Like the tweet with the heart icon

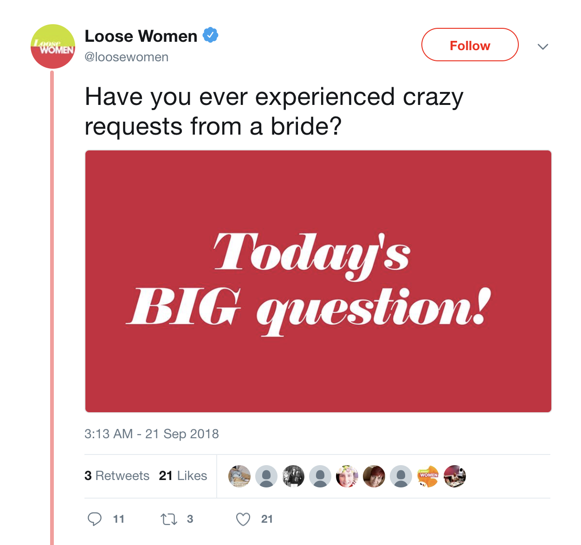click(243, 519)
